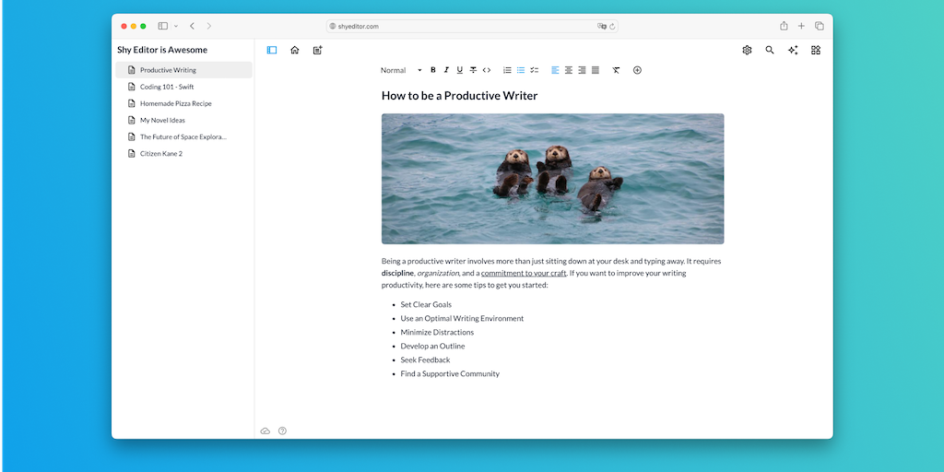Open the AI sparkle assistant
944x472 pixels.
click(x=793, y=51)
